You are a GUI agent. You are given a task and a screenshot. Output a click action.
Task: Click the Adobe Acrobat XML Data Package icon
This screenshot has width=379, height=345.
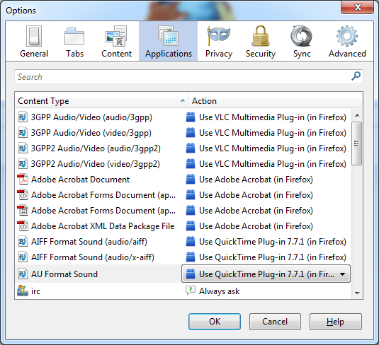coord(23,226)
